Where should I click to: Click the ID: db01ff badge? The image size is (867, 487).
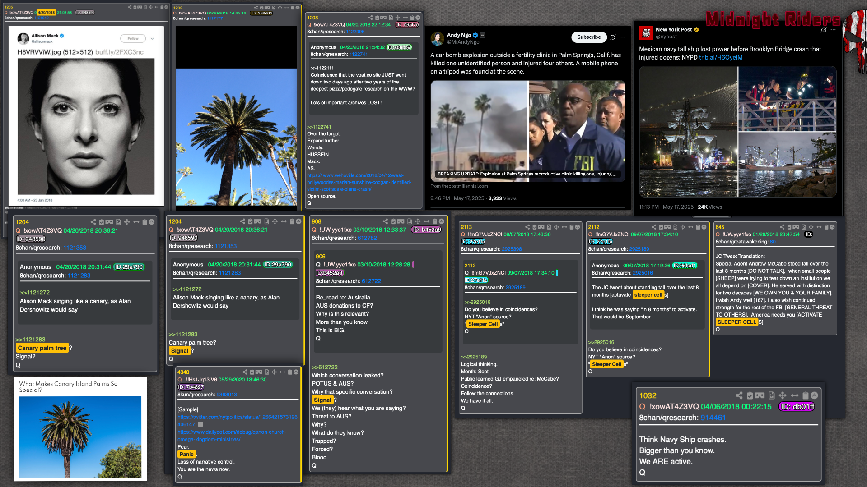tap(797, 407)
